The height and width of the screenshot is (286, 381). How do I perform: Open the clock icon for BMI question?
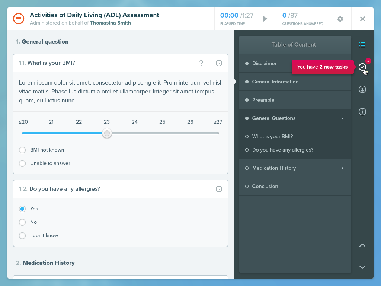click(x=219, y=63)
